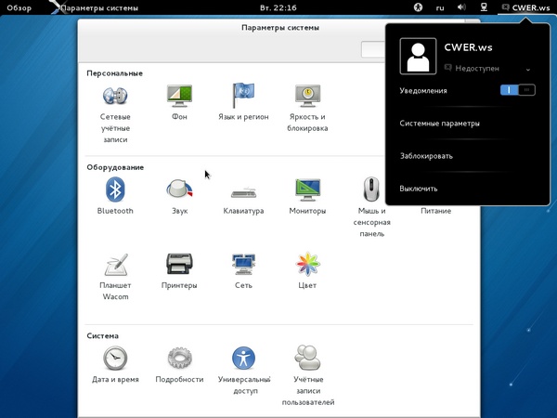Select Заблокировать in user menu
The height and width of the screenshot is (418, 557).
[426, 156]
